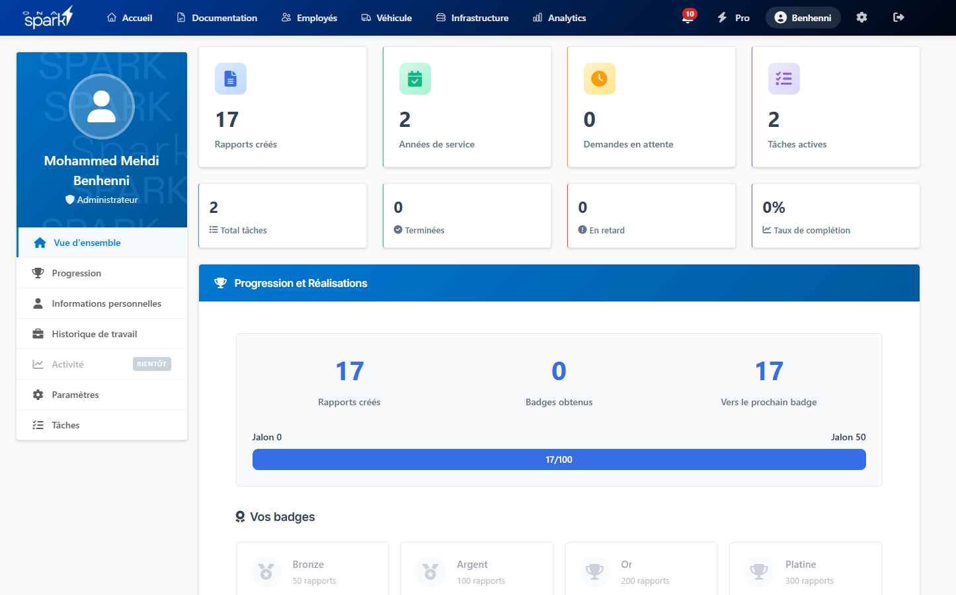The height and width of the screenshot is (595, 956).
Task: Click the purple checklist icon for Tâches actives
Action: click(784, 79)
